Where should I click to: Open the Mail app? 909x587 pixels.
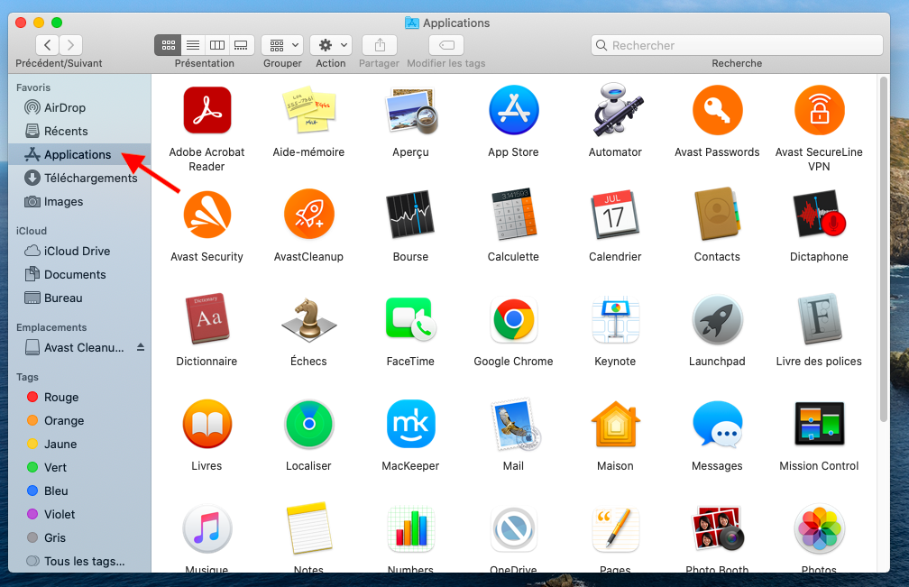pos(515,424)
